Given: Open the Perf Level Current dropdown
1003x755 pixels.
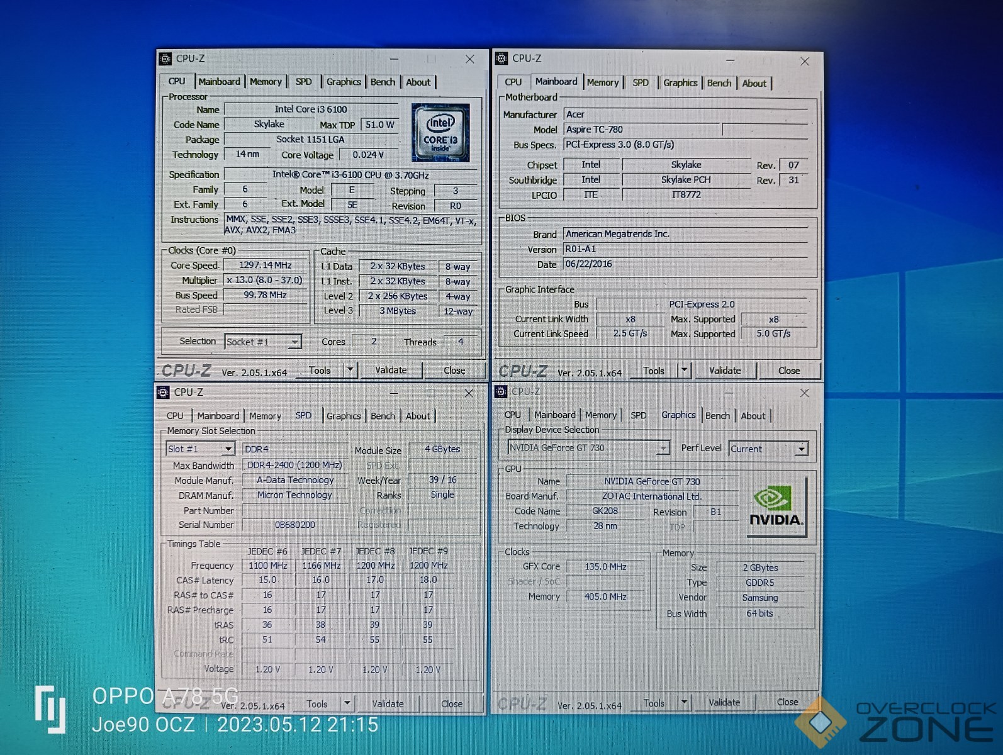Looking at the screenshot, I should point(801,449).
